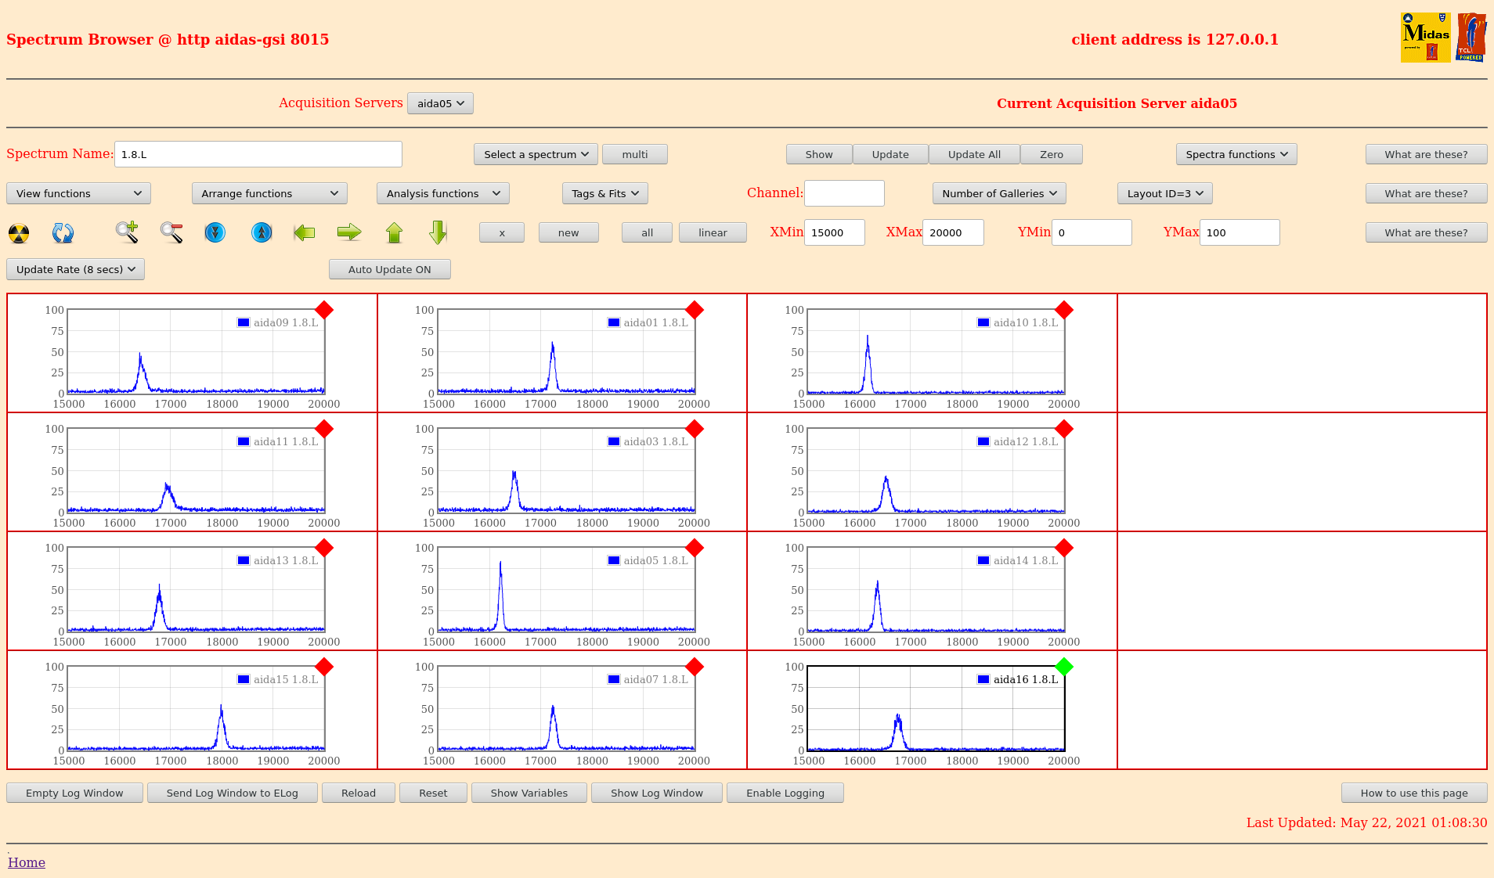The width and height of the screenshot is (1494, 878).
Task: Open the Layout ID=3 dropdown
Action: pyautogui.click(x=1164, y=193)
